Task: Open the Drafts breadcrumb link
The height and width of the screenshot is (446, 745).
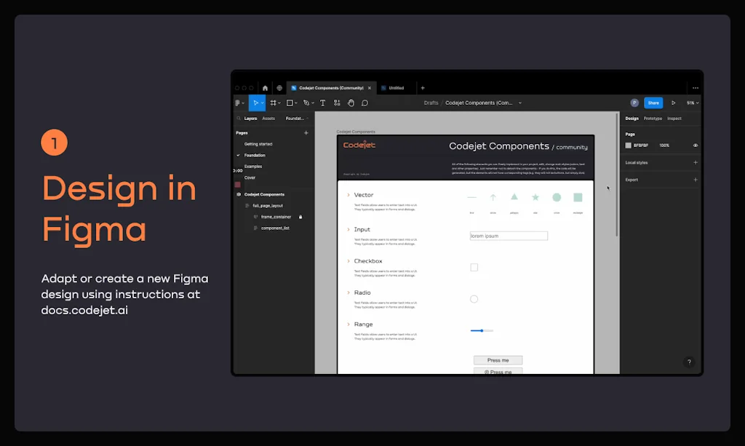Action: tap(431, 103)
